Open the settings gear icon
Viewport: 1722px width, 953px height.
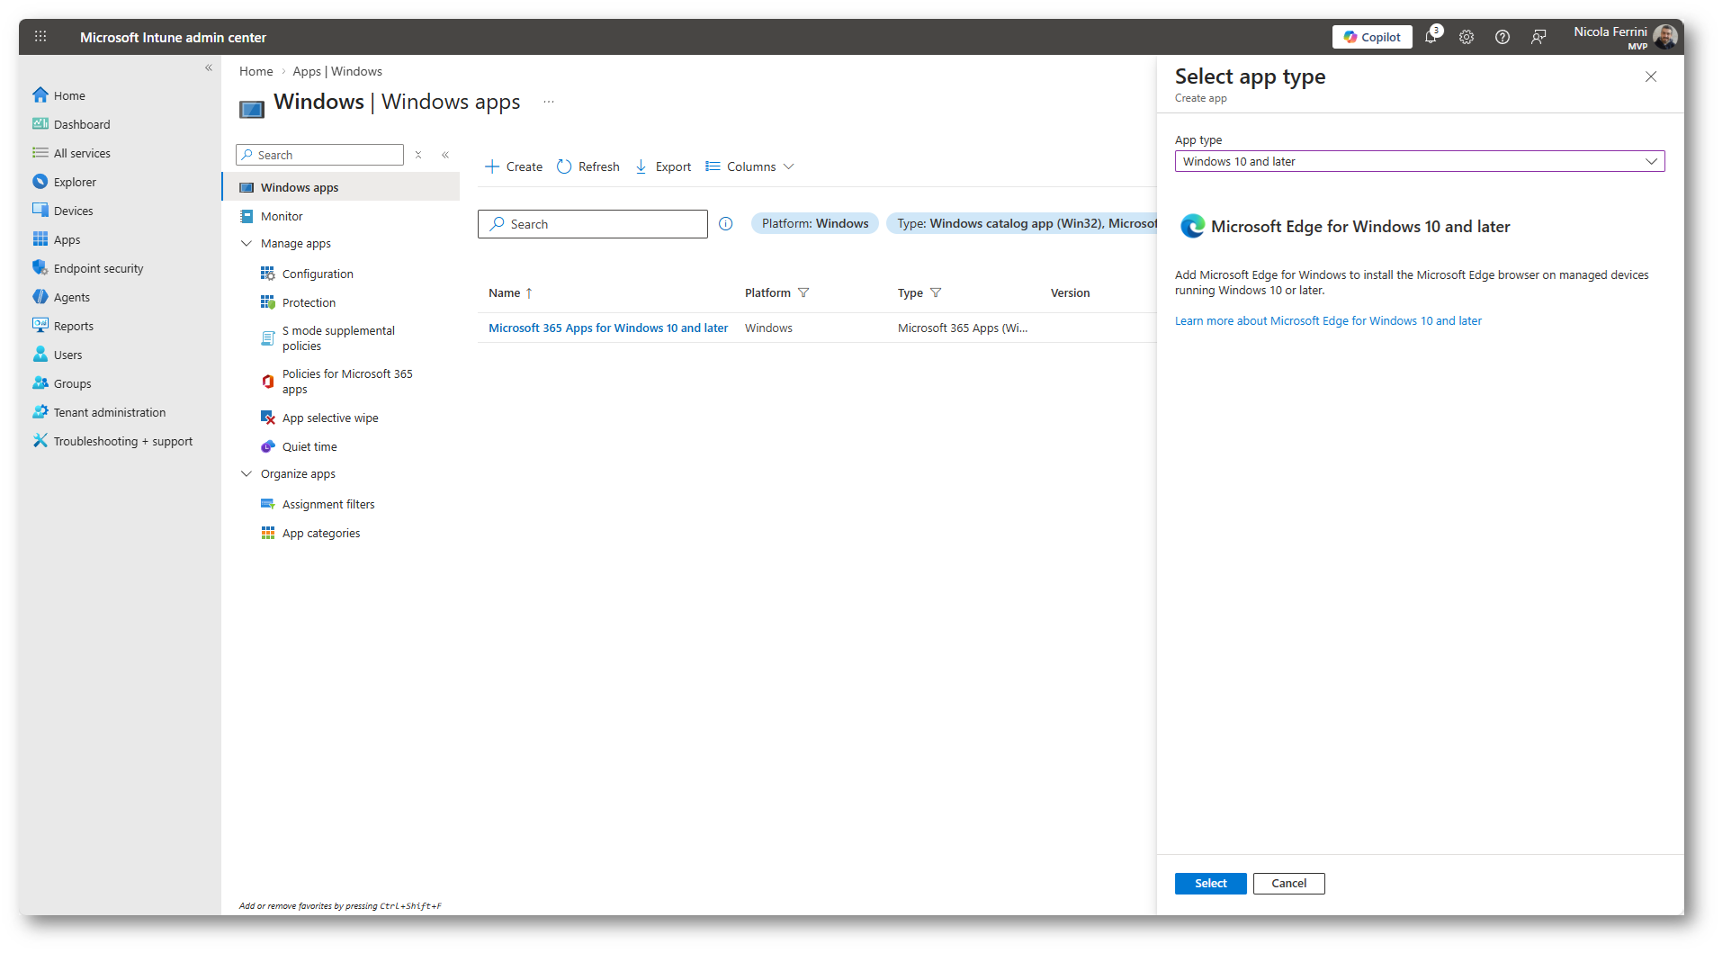click(x=1466, y=37)
